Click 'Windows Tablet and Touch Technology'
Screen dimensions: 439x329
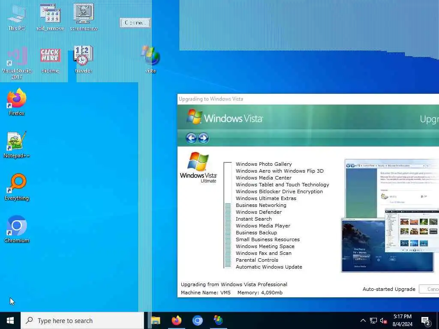click(x=282, y=185)
